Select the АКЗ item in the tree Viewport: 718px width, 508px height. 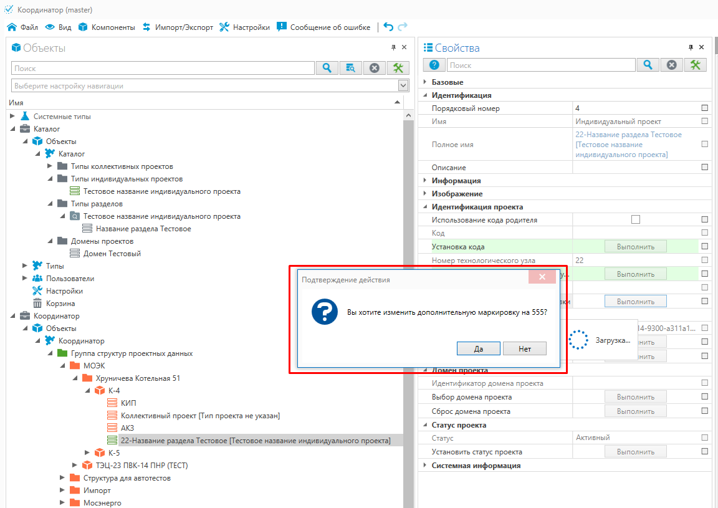click(127, 428)
